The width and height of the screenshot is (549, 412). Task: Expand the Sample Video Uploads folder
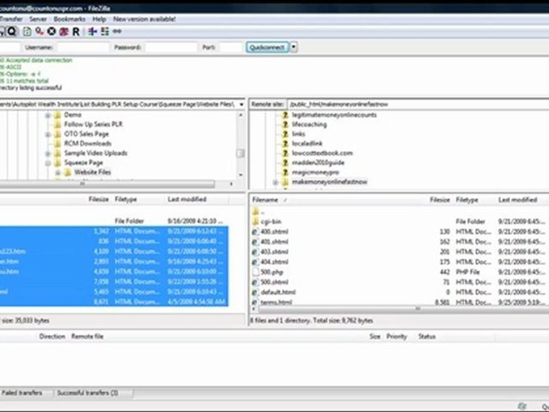pyautogui.click(x=48, y=154)
